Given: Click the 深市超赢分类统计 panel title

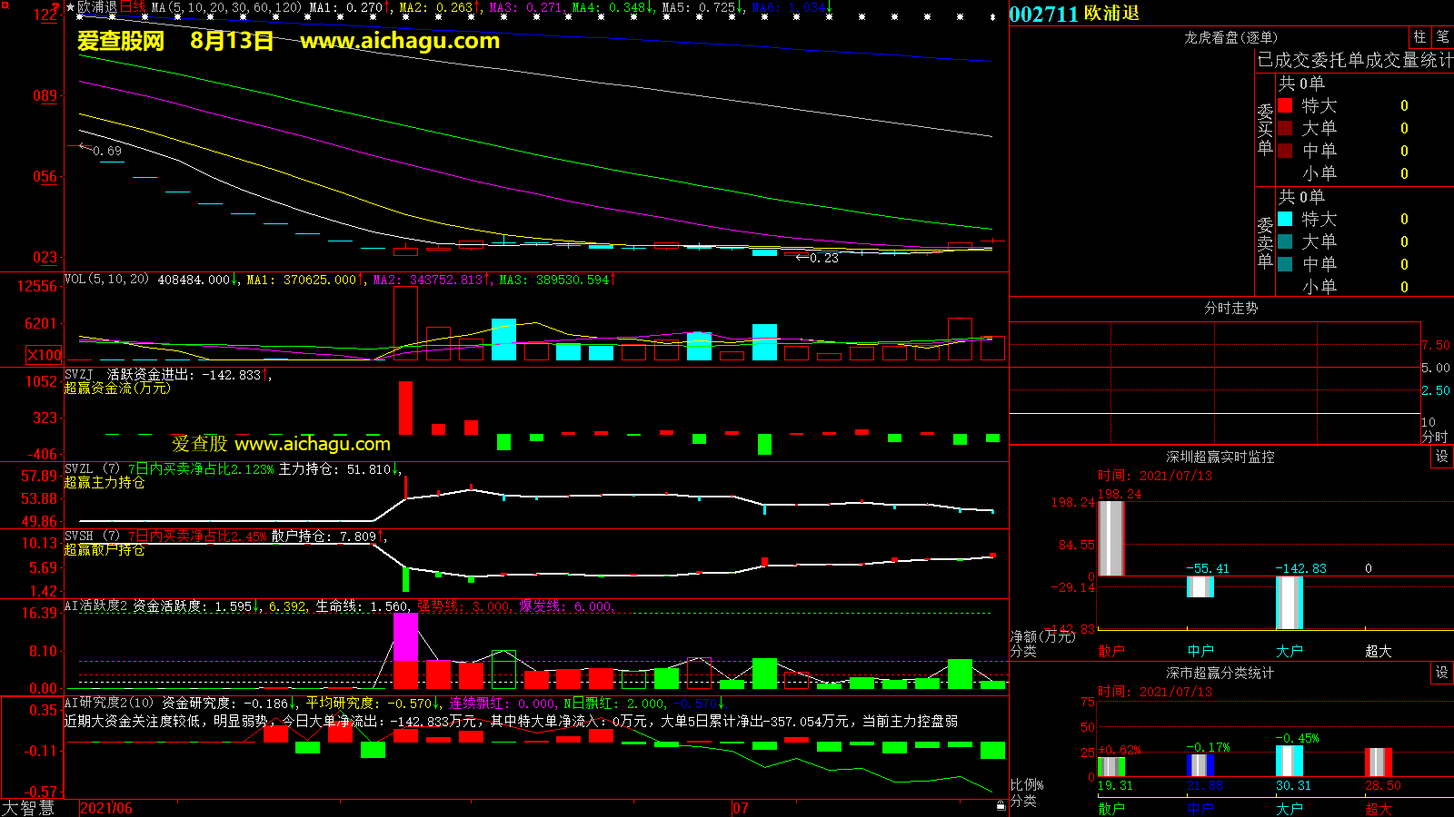Looking at the screenshot, I should coord(1220,673).
